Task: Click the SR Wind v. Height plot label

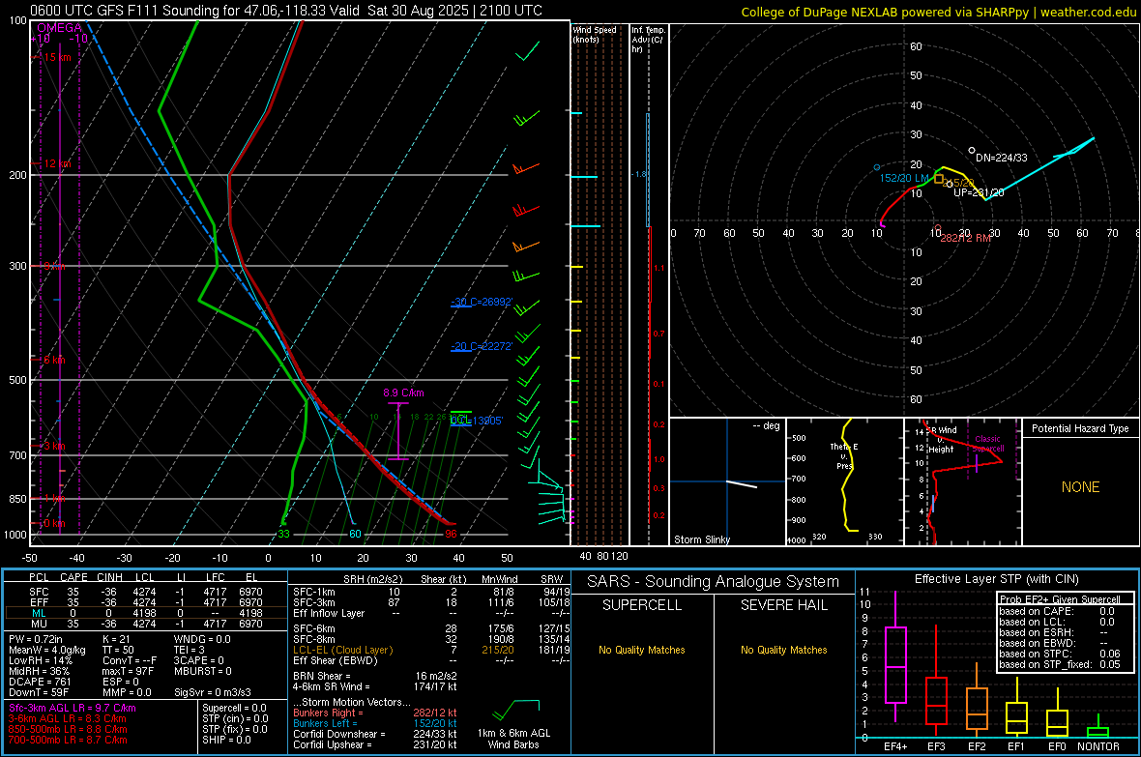Action: 942,440
